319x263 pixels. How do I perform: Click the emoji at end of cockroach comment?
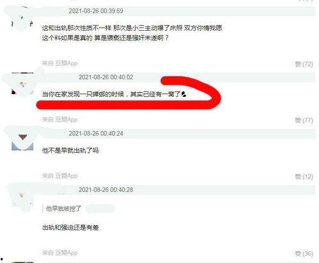(x=184, y=94)
